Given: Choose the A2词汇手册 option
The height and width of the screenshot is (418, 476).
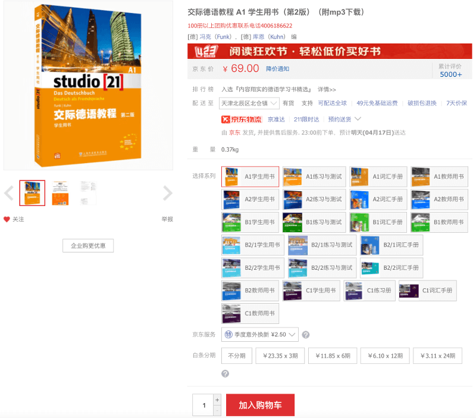Looking at the screenshot, I should [x=378, y=199].
